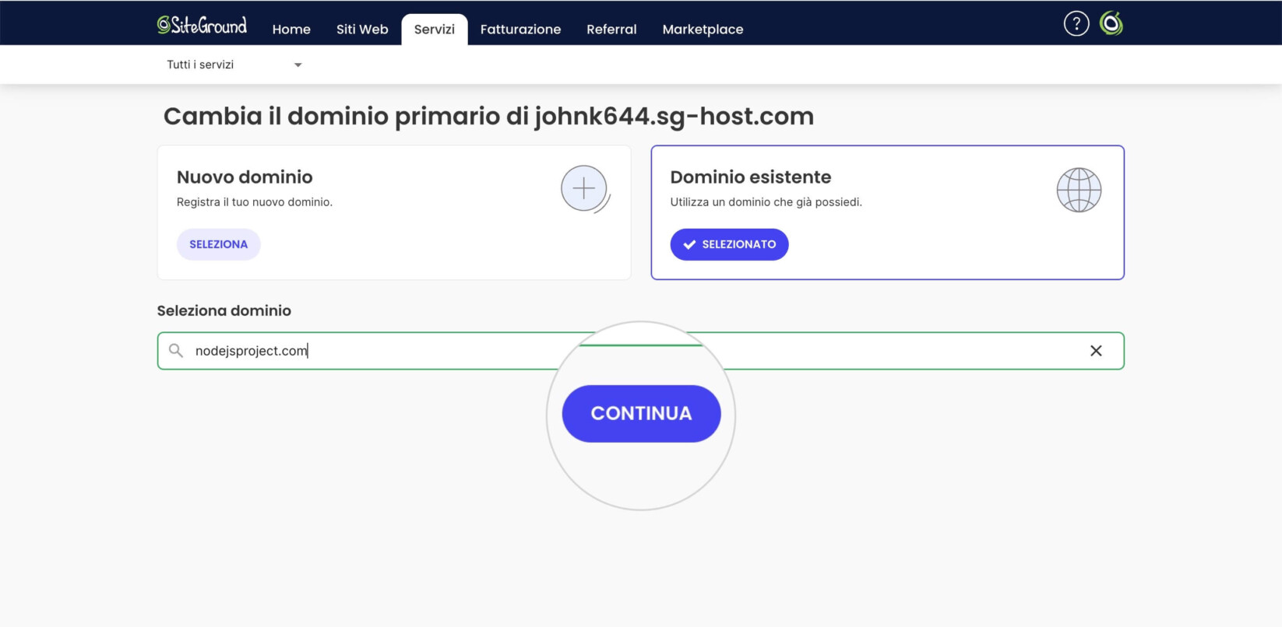
Task: Click the globe icon in Dominio esistente card
Action: click(x=1079, y=190)
